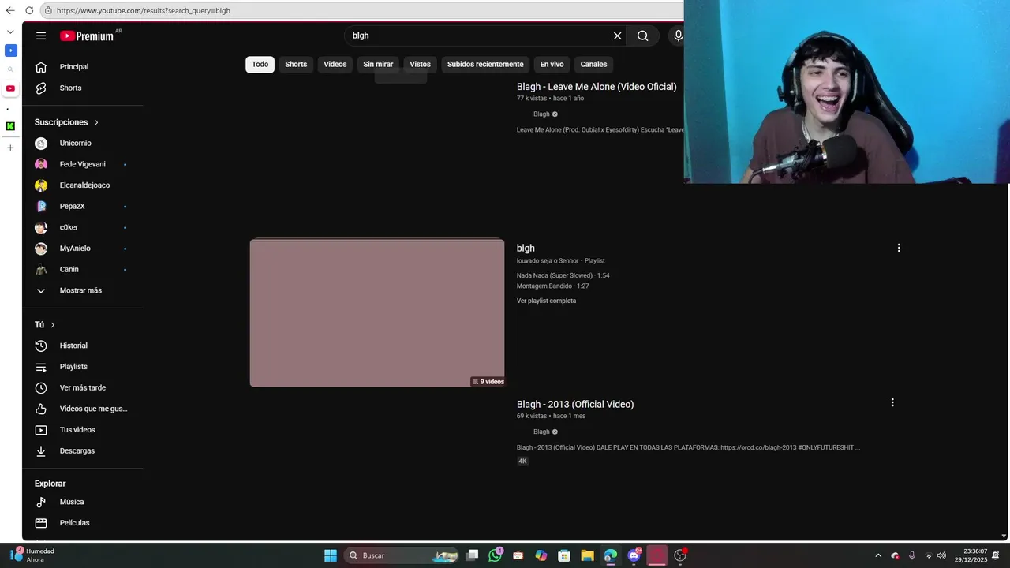Switch to the blue vertical browser tab

[x=10, y=50]
